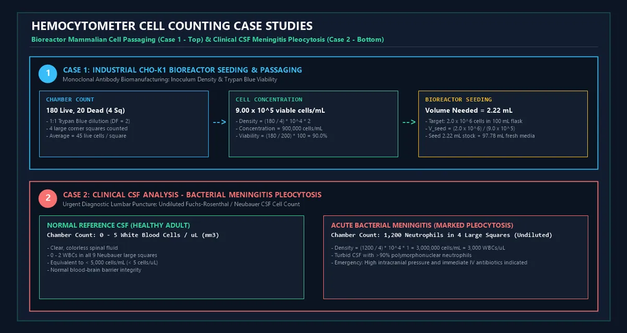Click 'Urgent Diagnostic Lumbar Puncture' description line
The image size is (627, 333).
pos(181,205)
